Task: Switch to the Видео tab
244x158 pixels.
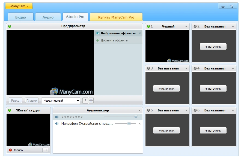Action: (x=20, y=17)
